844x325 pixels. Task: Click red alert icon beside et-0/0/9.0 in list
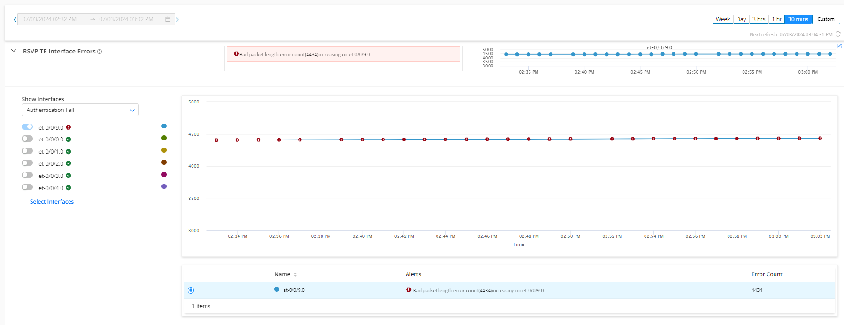click(x=69, y=127)
